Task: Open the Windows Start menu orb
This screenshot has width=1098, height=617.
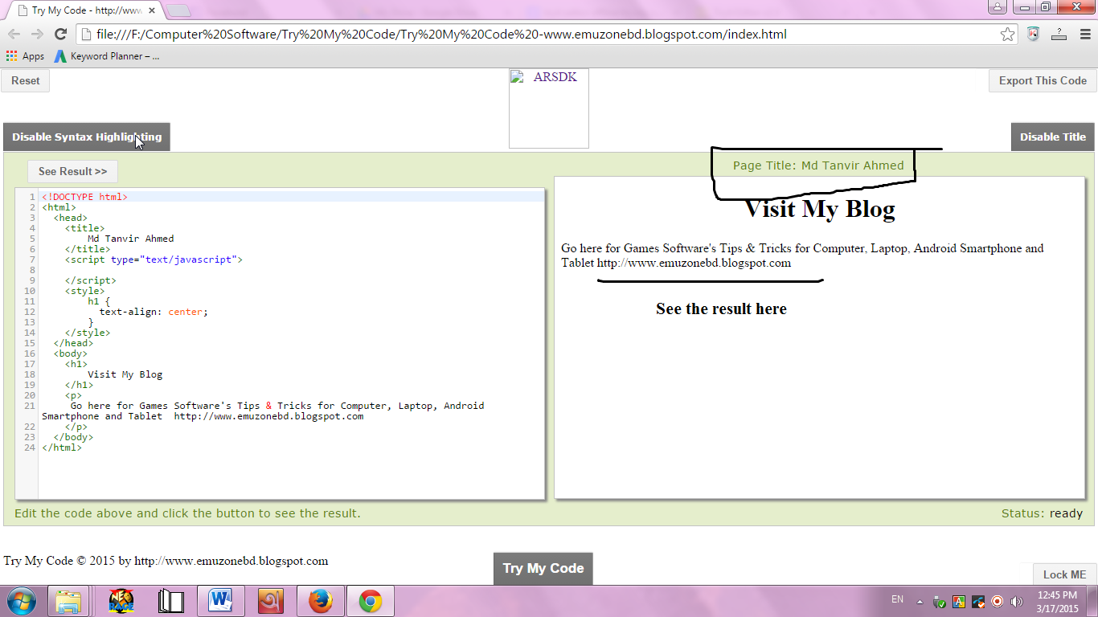Action: pyautogui.click(x=21, y=601)
